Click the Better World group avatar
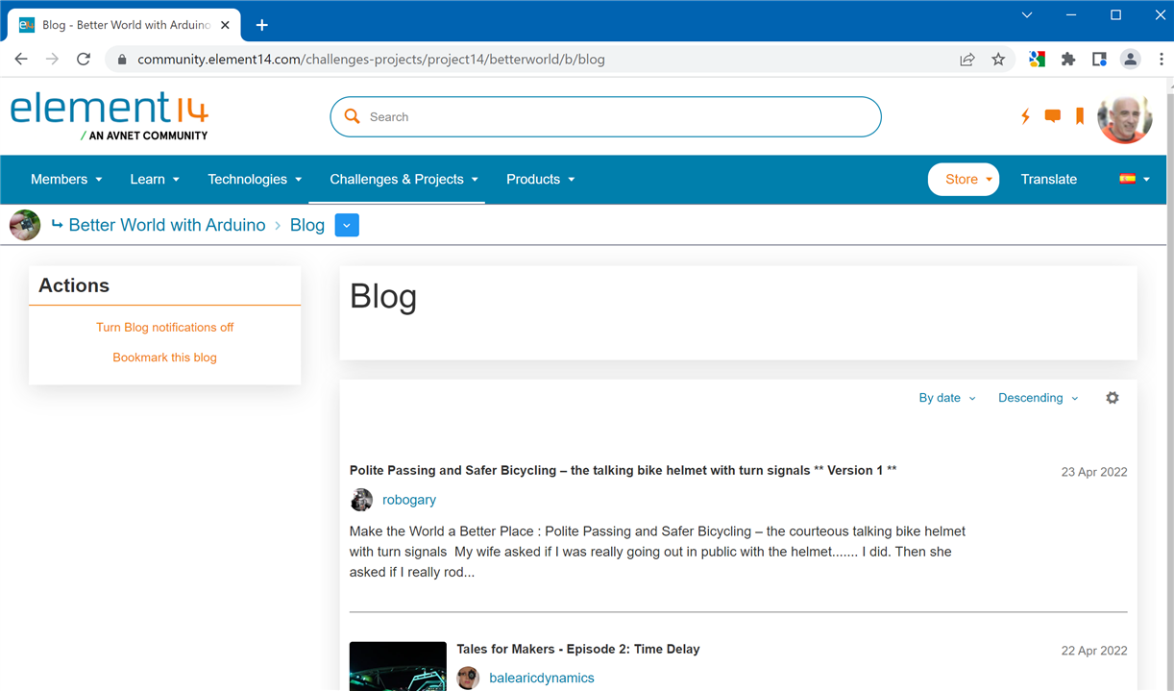This screenshot has width=1174, height=691. [x=25, y=225]
